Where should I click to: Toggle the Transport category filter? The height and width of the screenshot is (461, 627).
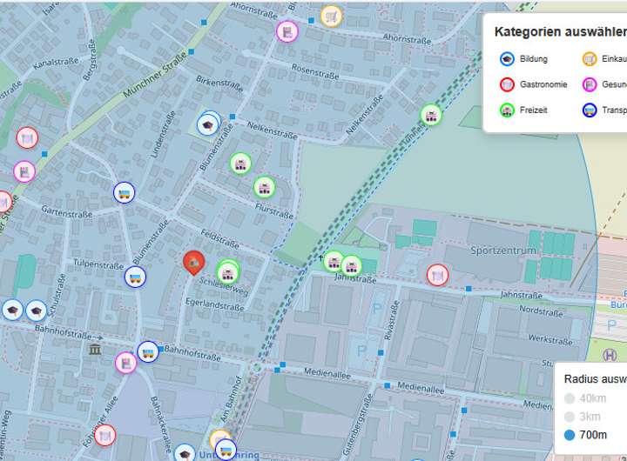tap(604, 110)
